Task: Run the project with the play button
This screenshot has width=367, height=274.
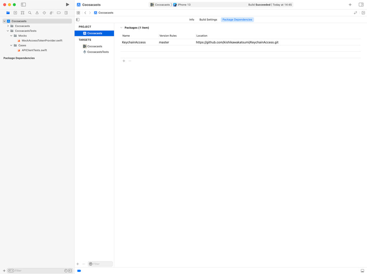Action: point(67,4)
